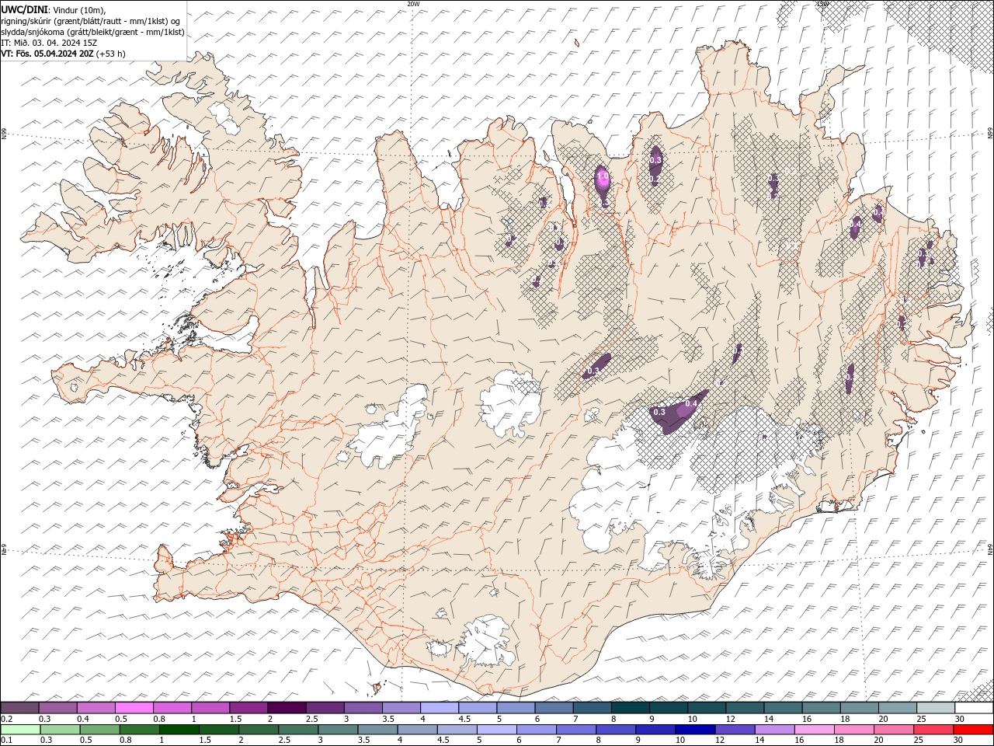Click the darkest purple swatch labeled 2 in top row

[x=287, y=708]
